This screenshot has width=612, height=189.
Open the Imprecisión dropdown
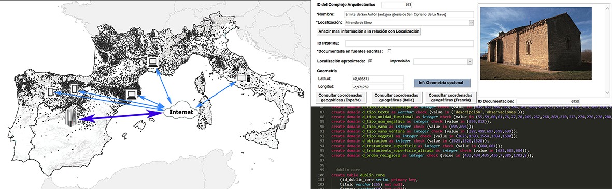(x=469, y=61)
